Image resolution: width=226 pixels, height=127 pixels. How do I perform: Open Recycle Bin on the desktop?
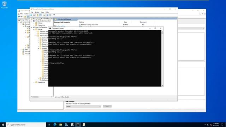coord(4,5)
